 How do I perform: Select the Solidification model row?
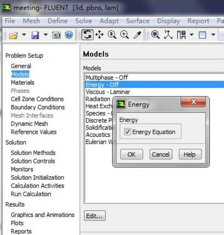point(99,128)
